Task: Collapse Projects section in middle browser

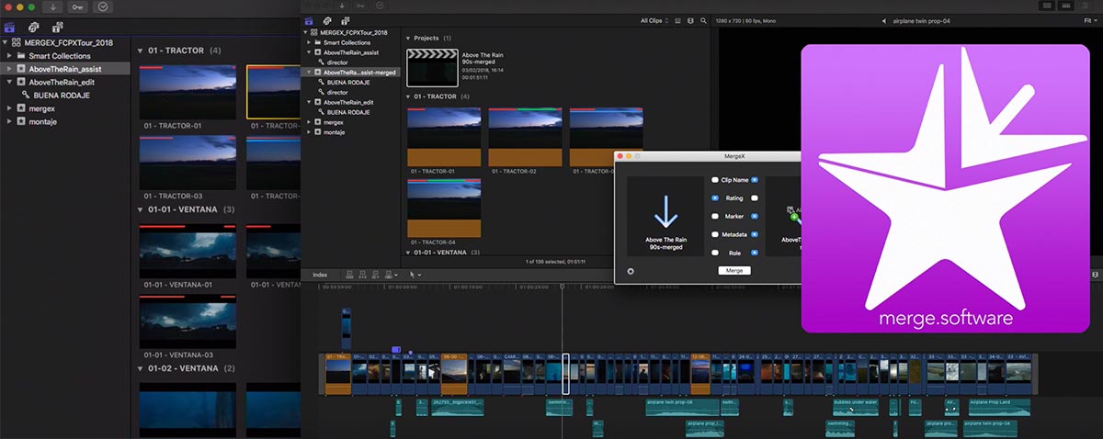Action: tap(408, 39)
